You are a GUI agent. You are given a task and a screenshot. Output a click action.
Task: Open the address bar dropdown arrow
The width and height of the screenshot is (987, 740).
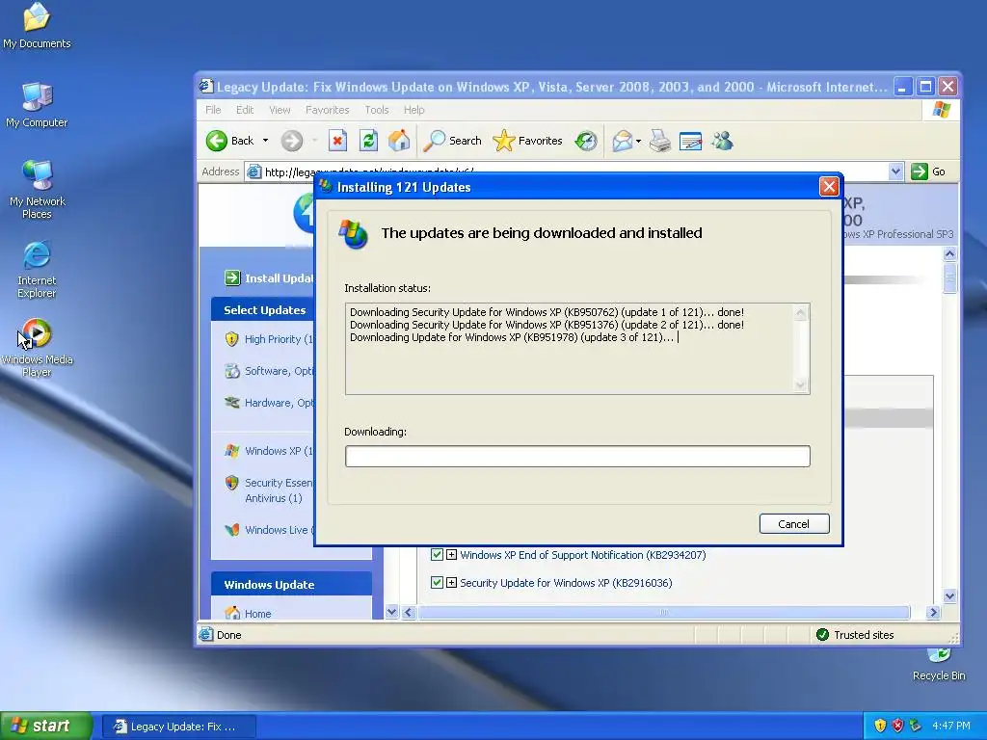(x=895, y=172)
